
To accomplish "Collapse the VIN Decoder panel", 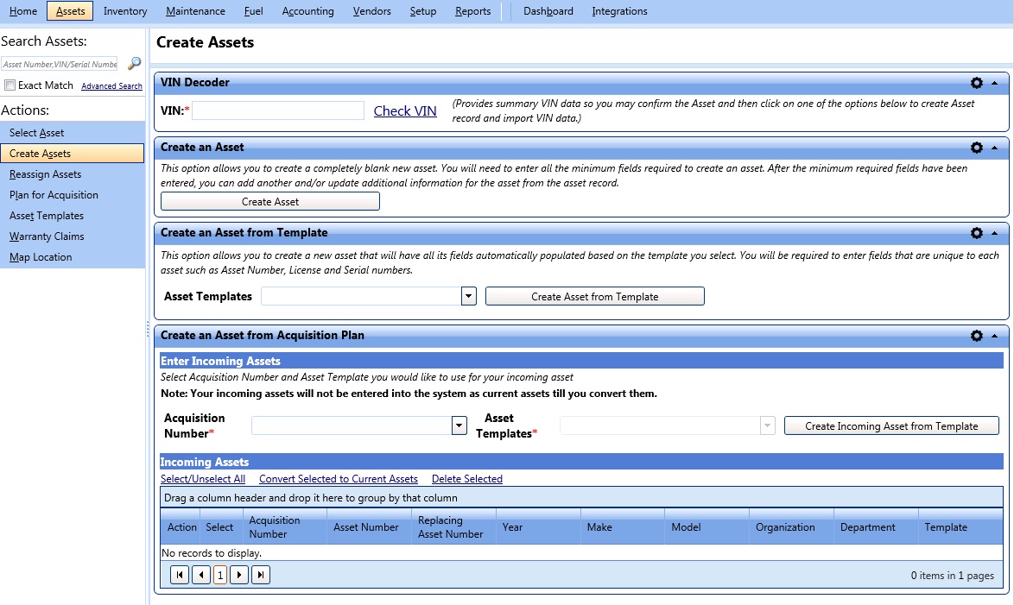I will (995, 83).
